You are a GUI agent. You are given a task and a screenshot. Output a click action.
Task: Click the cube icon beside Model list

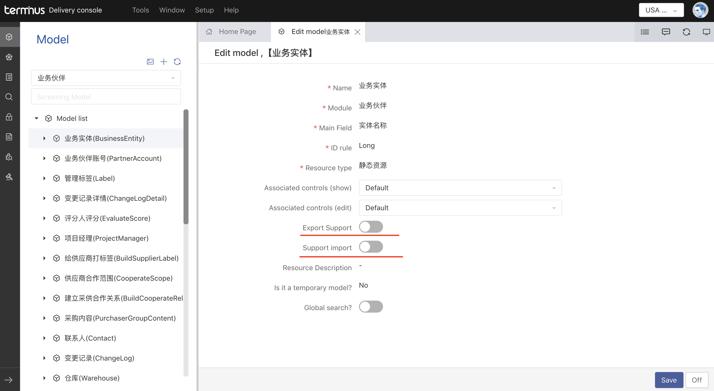click(x=48, y=119)
